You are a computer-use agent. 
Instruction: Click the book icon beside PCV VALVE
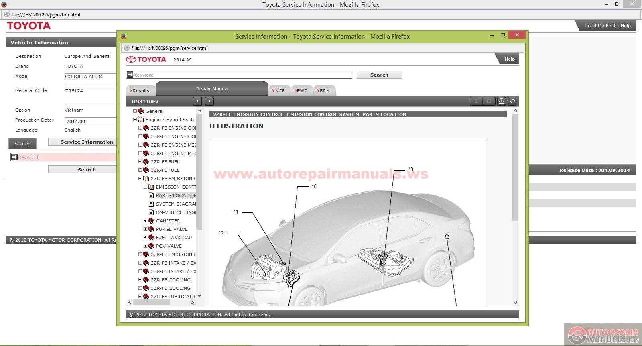coord(151,246)
